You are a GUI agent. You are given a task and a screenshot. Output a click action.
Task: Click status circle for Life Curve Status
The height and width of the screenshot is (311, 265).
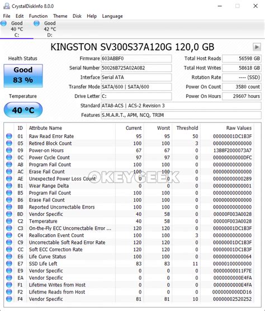click(x=9, y=256)
